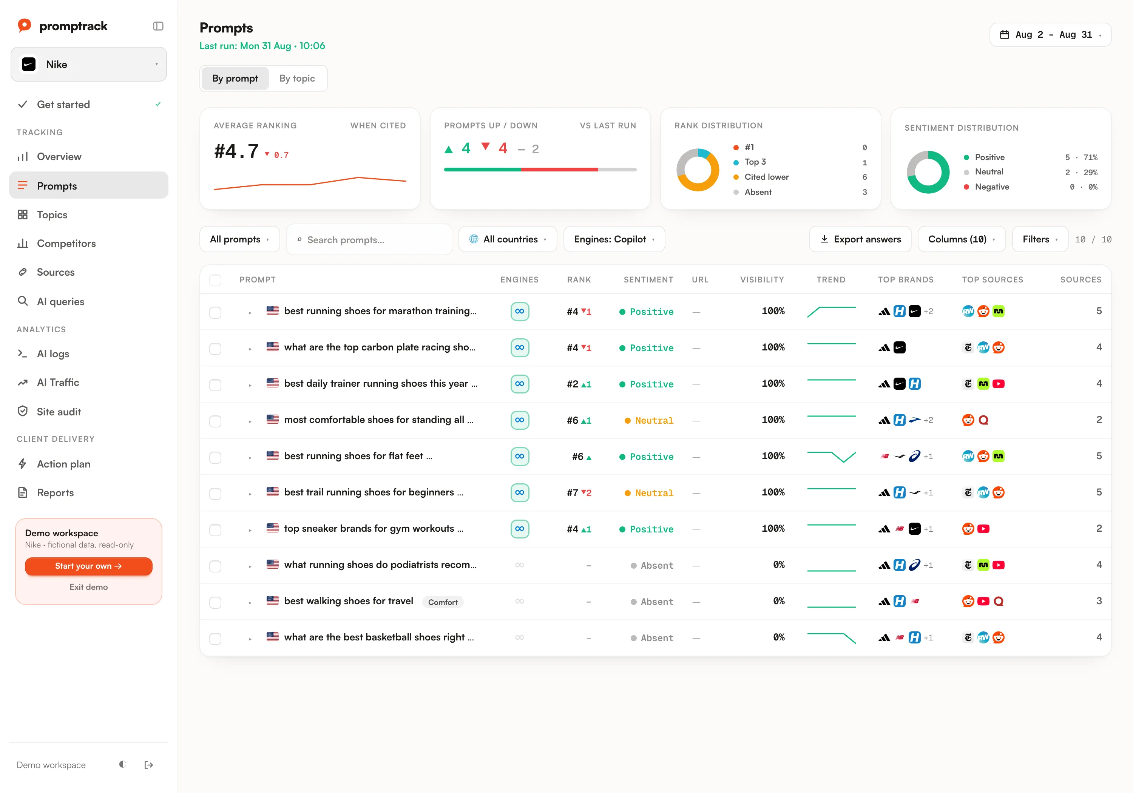This screenshot has height=793, width=1133.
Task: Open the Competitors chart icon
Action: point(23,243)
